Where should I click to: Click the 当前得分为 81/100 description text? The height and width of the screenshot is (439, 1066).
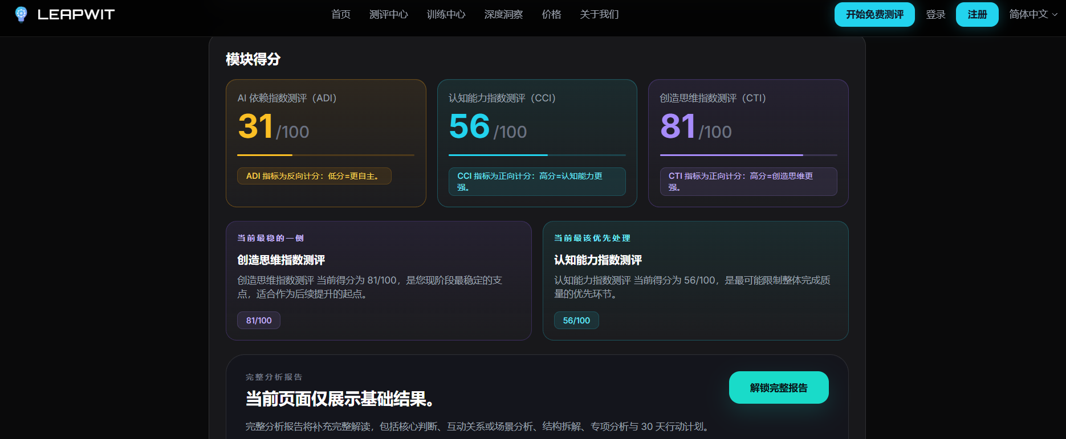[x=370, y=287]
